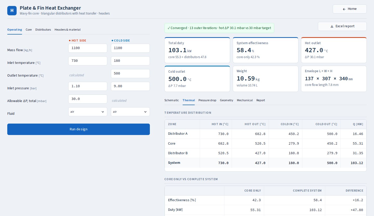Download the Excel report
The width and height of the screenshot is (374, 216).
342,26
